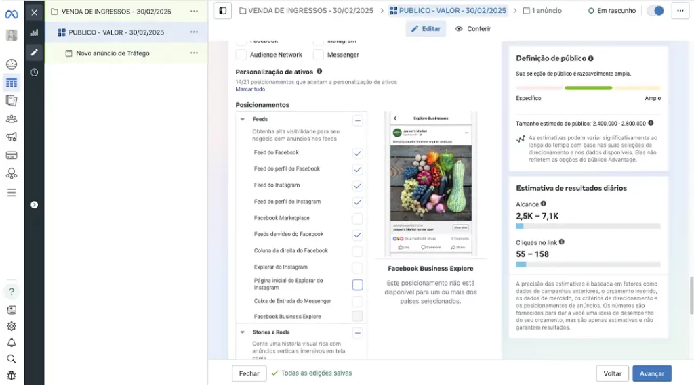Uncheck the Feed do Facebook placement
694x385 pixels.
(x=357, y=154)
